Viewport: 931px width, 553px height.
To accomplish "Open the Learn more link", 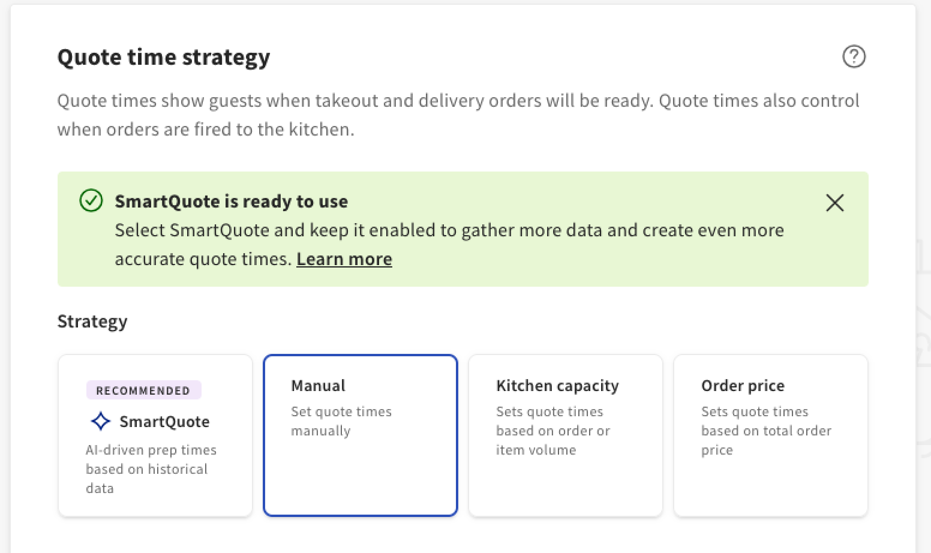I will (344, 259).
